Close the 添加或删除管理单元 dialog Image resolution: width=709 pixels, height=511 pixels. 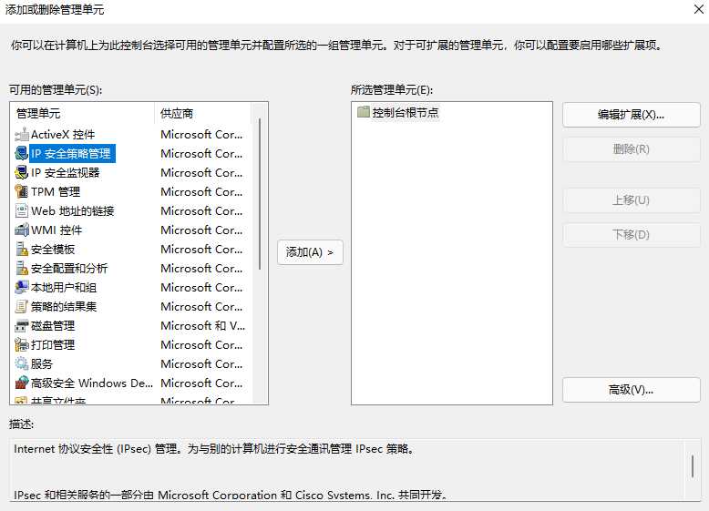[699, 9]
